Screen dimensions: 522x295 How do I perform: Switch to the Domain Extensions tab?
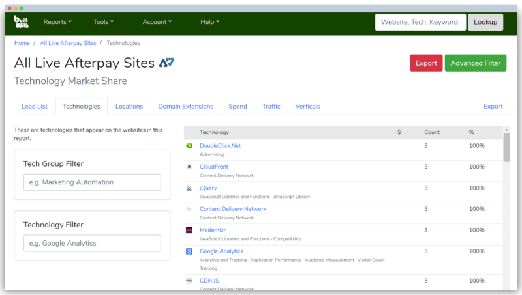pos(186,106)
